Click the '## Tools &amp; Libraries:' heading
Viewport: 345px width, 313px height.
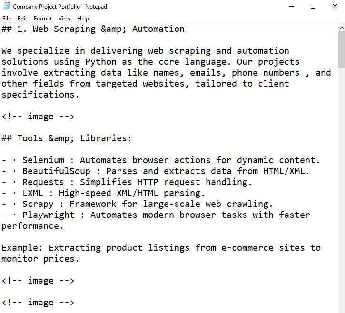67,138
